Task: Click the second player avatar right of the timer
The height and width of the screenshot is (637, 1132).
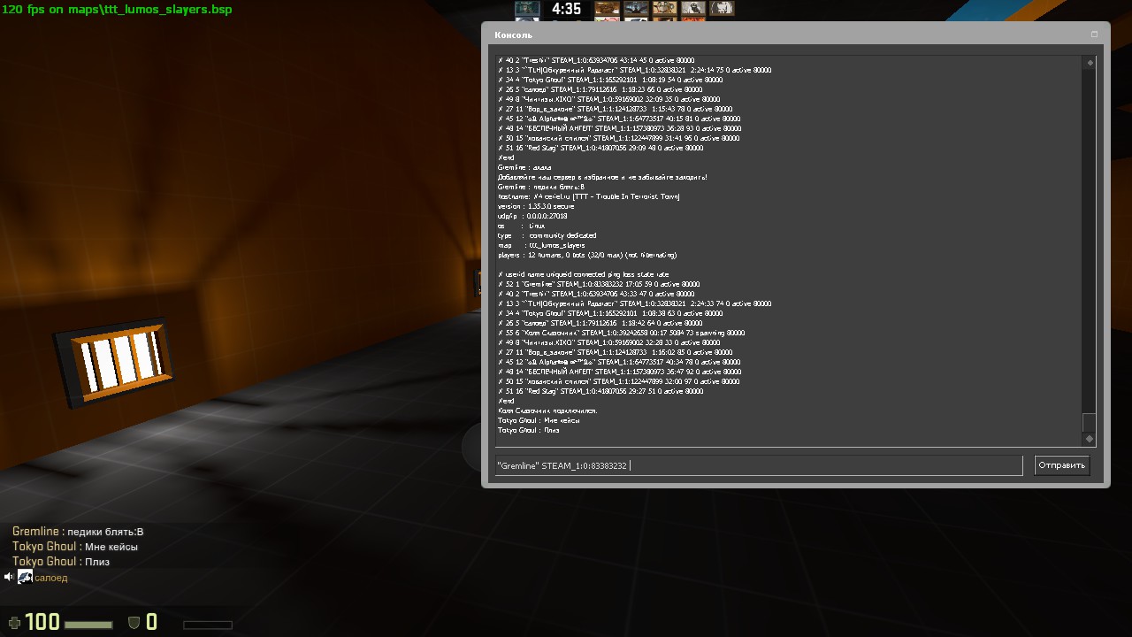Action: (635, 8)
